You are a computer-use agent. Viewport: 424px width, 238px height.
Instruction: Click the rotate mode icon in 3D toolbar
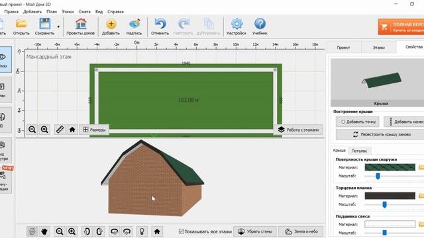coord(32,231)
